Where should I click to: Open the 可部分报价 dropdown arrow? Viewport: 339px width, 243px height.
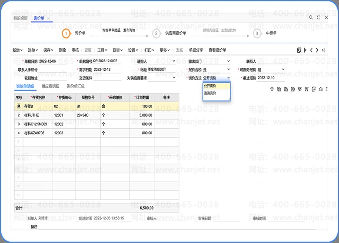point(283,70)
